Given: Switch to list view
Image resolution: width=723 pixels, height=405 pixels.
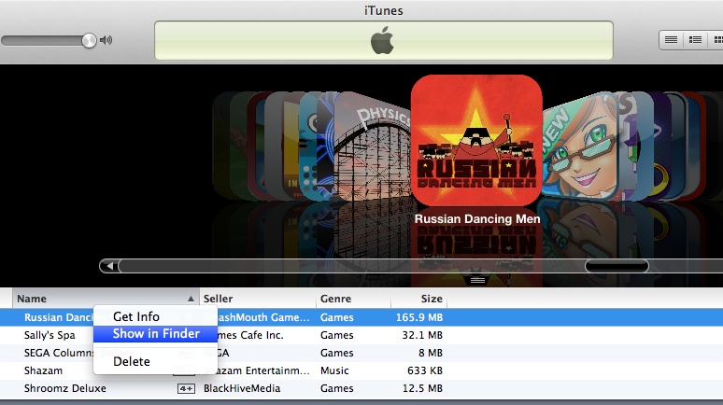Looking at the screenshot, I should [671, 39].
